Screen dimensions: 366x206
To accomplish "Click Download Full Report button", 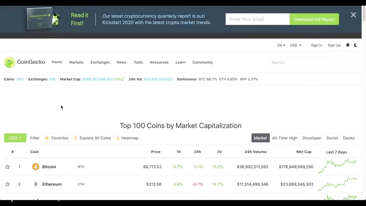I will [x=314, y=19].
